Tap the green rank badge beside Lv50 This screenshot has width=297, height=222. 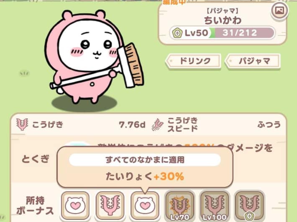[177, 33]
